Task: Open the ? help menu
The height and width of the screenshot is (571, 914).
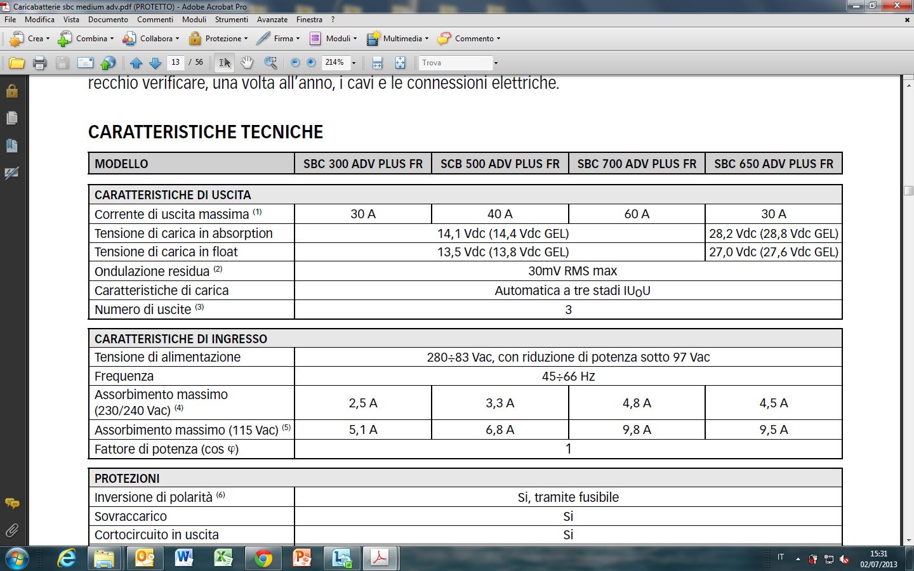Action: point(333,20)
